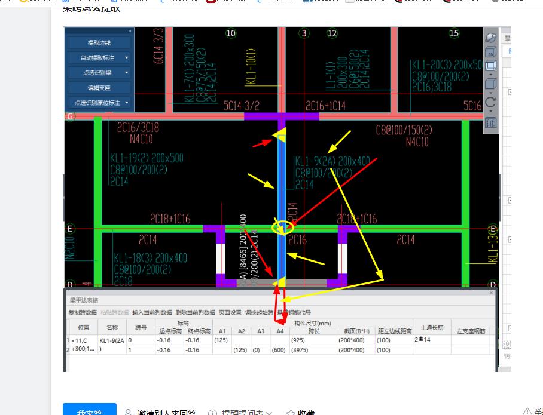Image resolution: width=543 pixels, height=415 pixels.
Task: Click 复制跨数据 in table toolbar
Action: 83,312
